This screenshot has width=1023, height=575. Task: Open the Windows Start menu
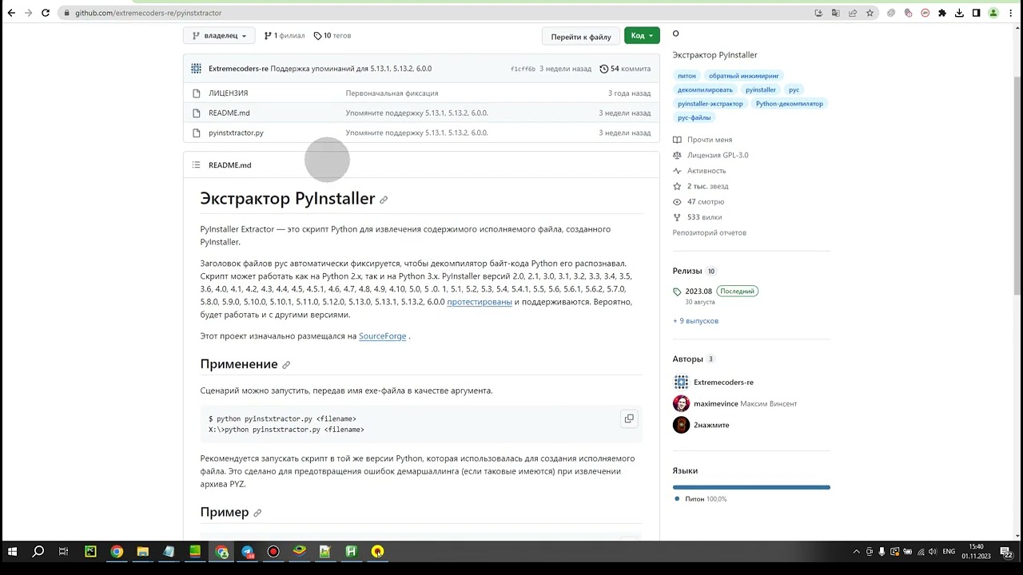12,552
